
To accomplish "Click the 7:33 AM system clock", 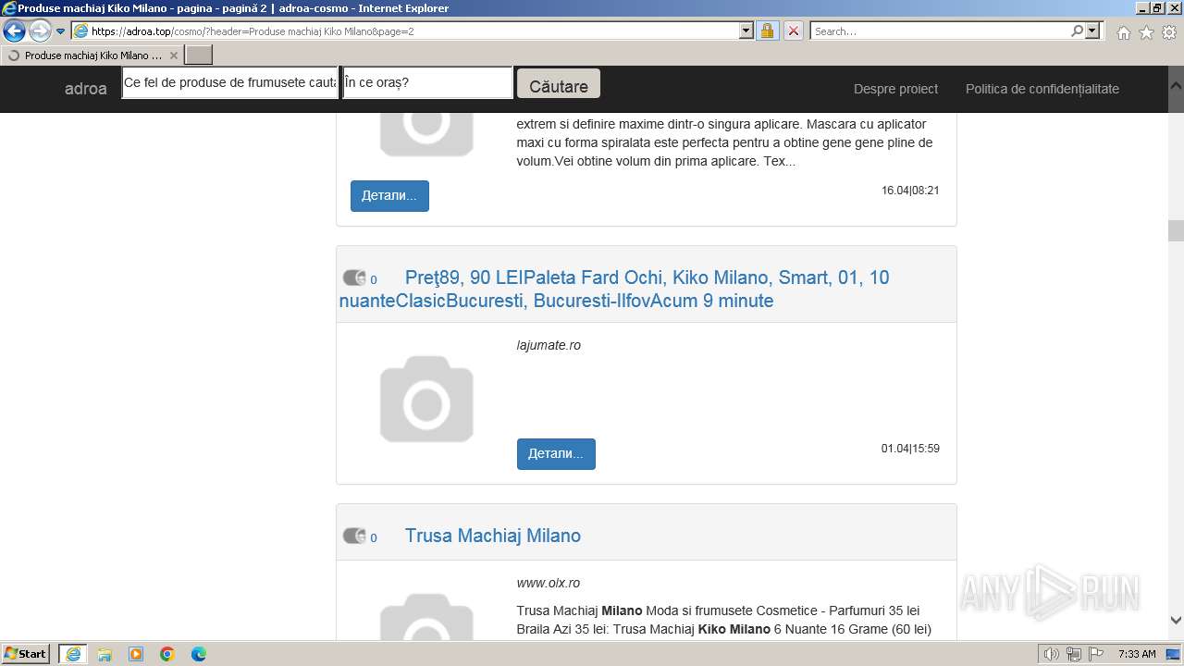I will (x=1137, y=654).
